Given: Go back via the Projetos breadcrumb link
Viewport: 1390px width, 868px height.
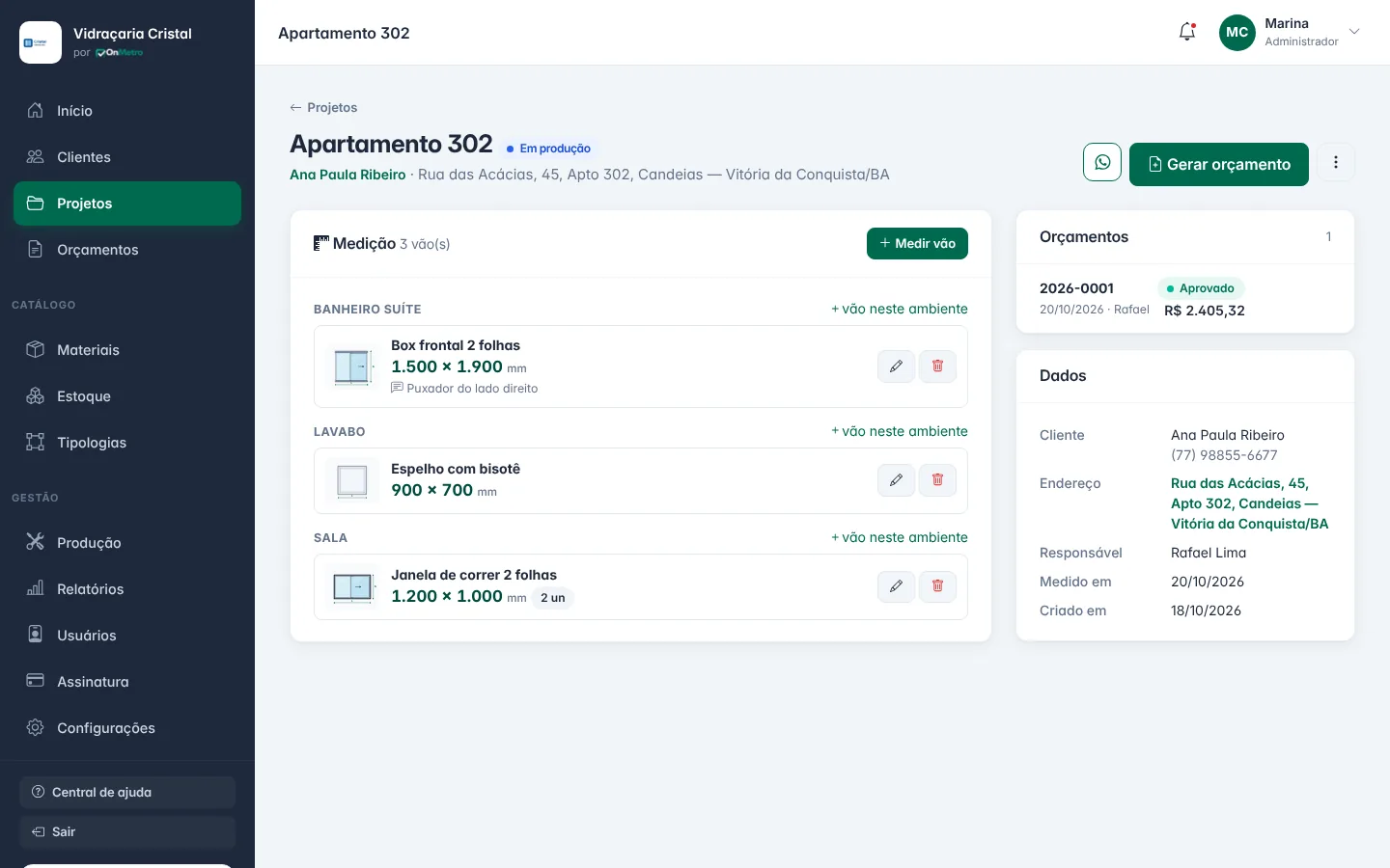Looking at the screenshot, I should (x=323, y=107).
